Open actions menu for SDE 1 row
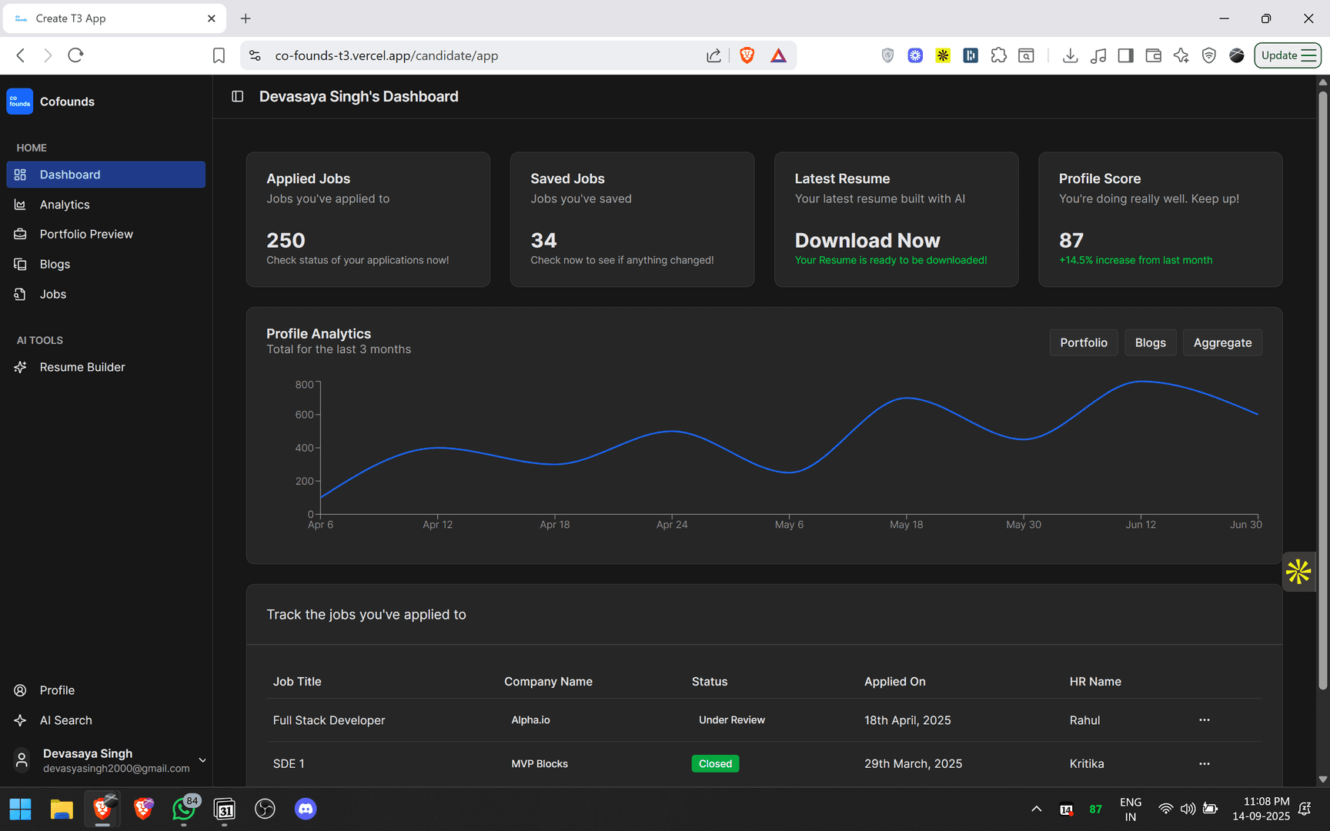 pos(1204,764)
